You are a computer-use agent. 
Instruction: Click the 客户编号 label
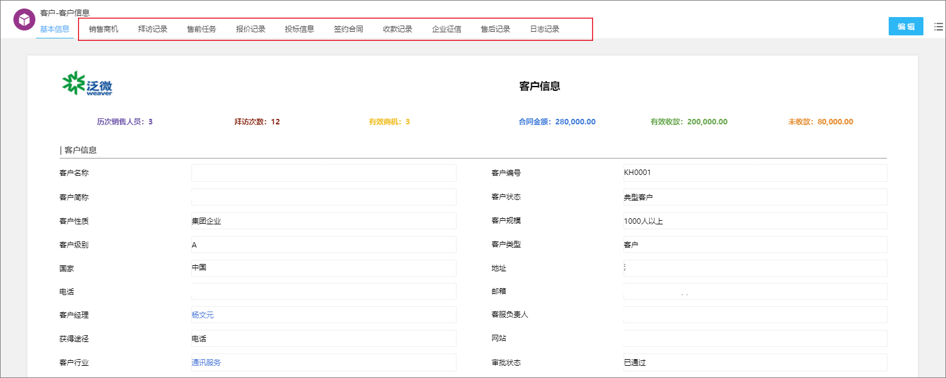point(507,173)
